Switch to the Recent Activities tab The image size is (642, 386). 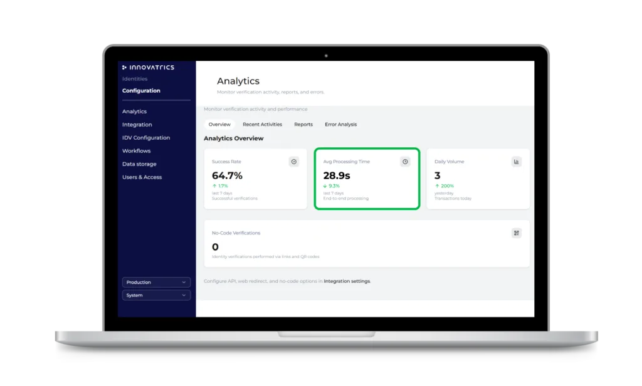click(263, 125)
